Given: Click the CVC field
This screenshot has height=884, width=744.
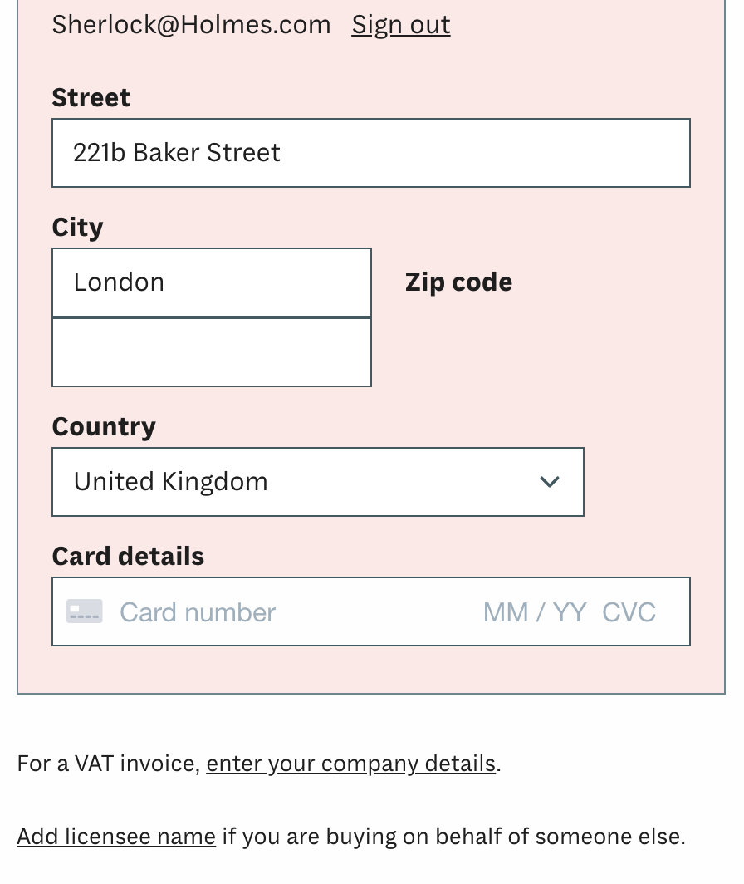Looking at the screenshot, I should point(629,612).
